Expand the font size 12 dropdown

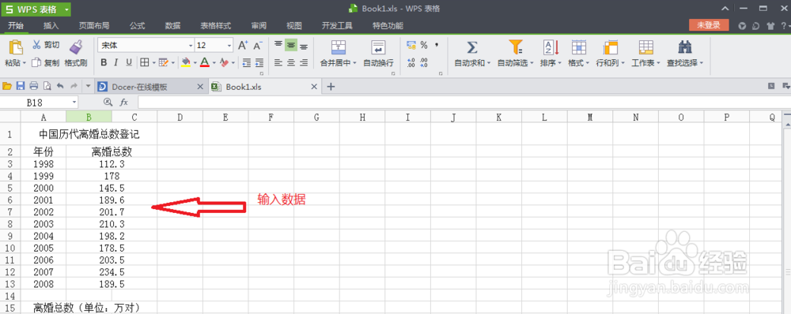pos(229,45)
